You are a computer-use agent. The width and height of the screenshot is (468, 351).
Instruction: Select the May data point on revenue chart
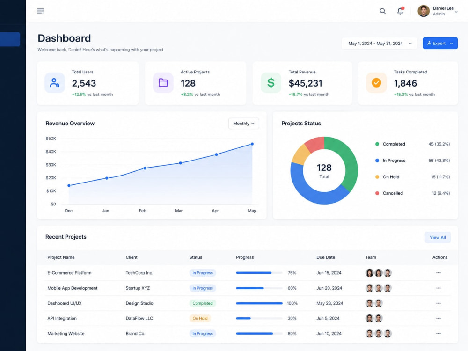click(252, 144)
